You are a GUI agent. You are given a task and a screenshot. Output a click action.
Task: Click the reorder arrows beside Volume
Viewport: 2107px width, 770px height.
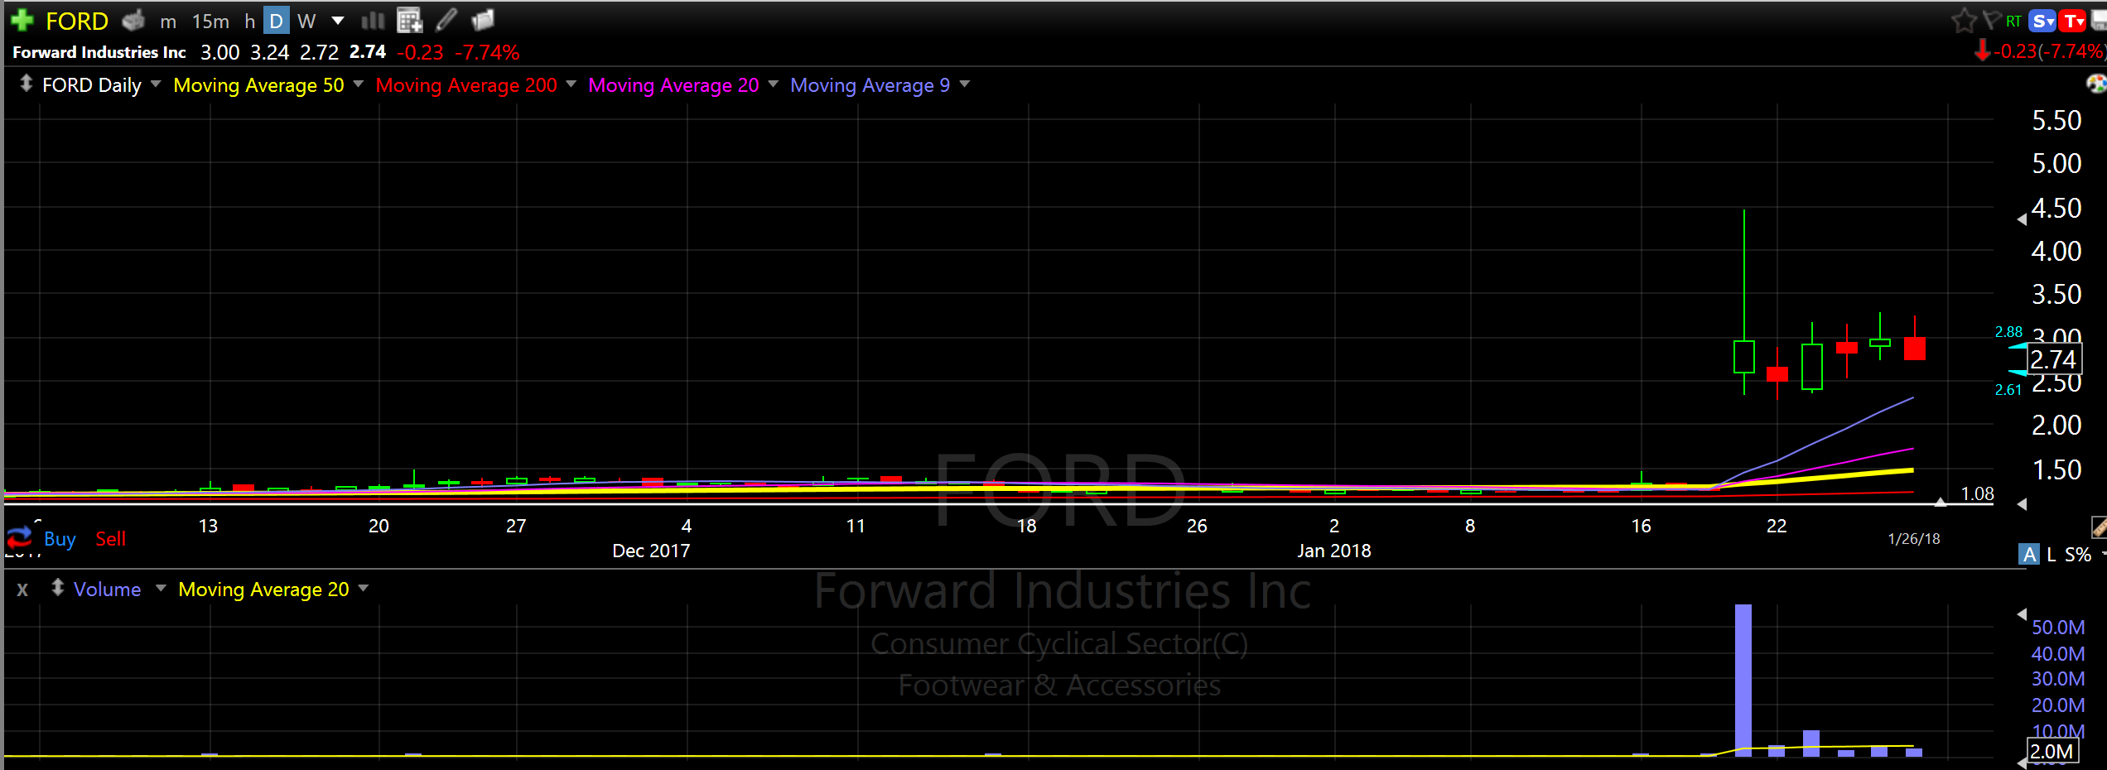pyautogui.click(x=57, y=588)
